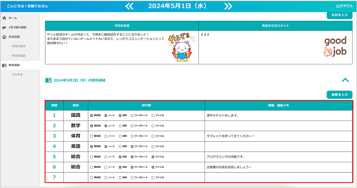Go to next day with double-right arrow
This screenshot has width=357, height=188.
(x=228, y=6)
